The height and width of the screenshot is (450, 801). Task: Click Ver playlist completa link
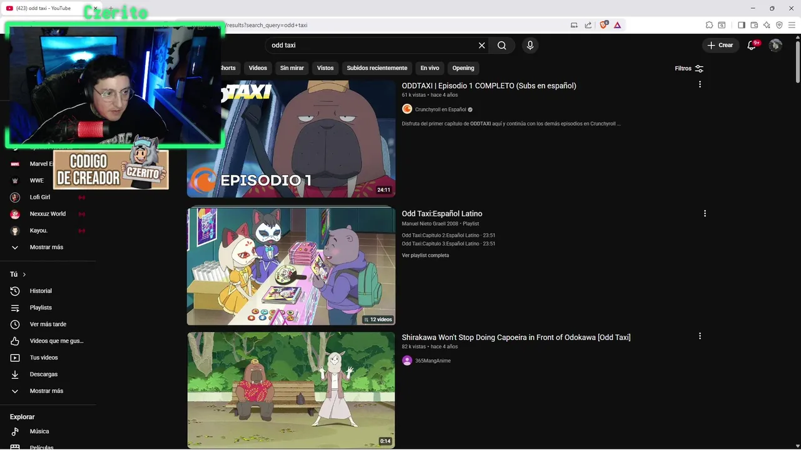coord(426,255)
